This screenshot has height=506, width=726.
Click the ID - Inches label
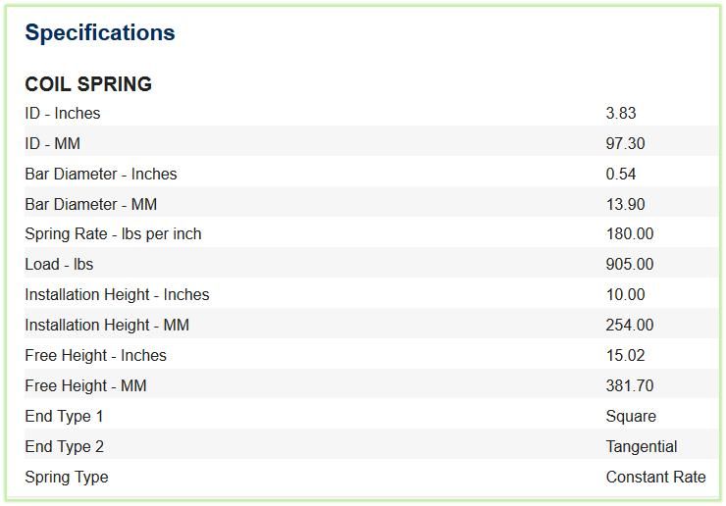(x=63, y=113)
